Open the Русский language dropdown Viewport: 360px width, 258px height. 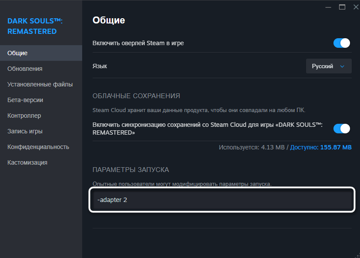[328, 66]
